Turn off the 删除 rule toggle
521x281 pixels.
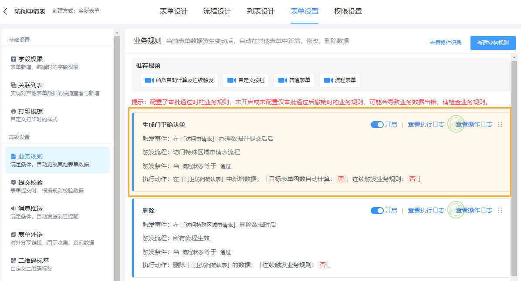(377, 210)
